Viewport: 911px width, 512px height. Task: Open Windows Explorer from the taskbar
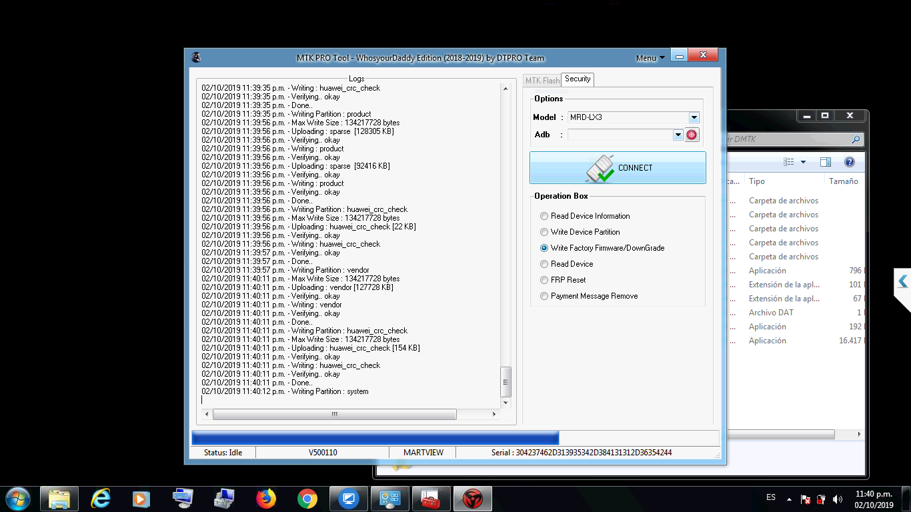point(59,499)
